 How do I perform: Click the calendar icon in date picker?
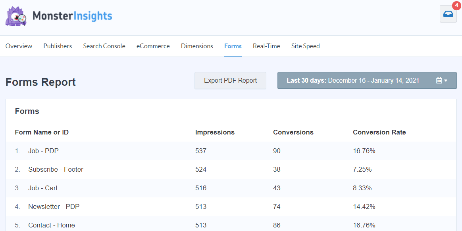pos(439,80)
